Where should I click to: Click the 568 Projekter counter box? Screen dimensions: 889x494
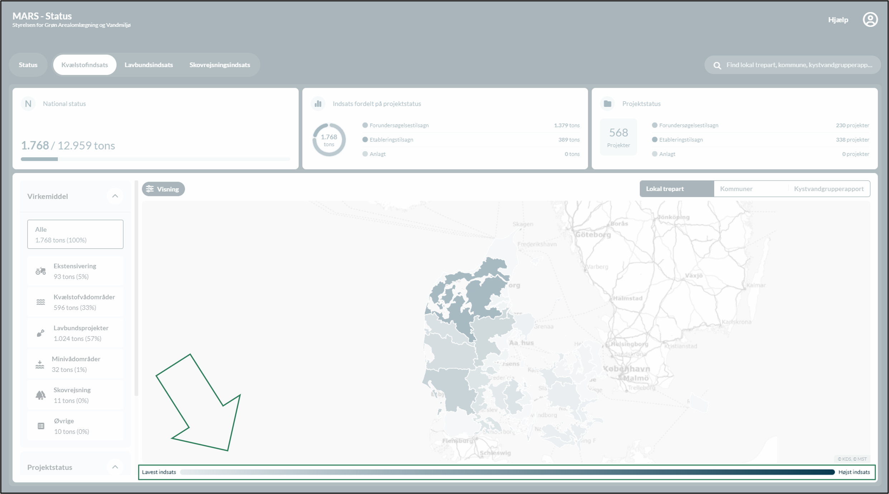tap(618, 137)
